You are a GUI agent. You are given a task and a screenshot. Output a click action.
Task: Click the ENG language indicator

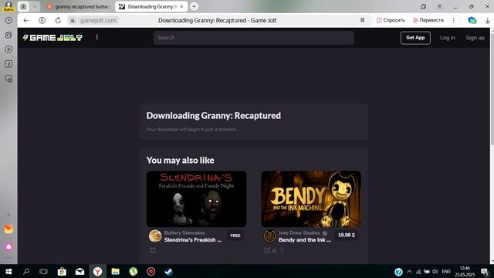coord(446,271)
